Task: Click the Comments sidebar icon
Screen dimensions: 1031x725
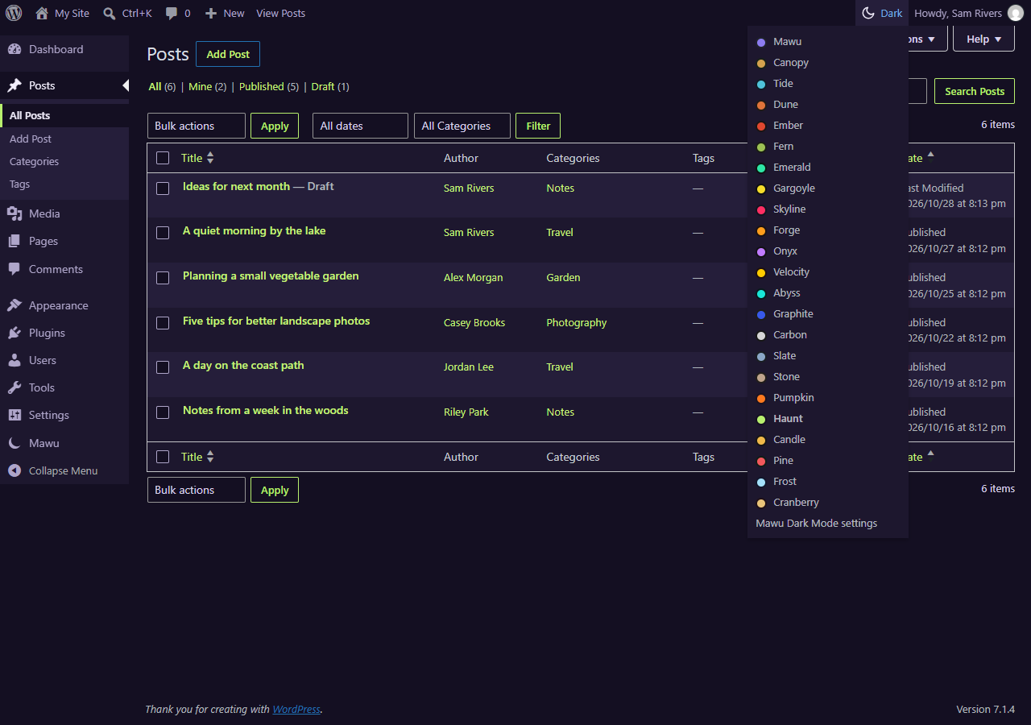Action: pyautogui.click(x=14, y=269)
